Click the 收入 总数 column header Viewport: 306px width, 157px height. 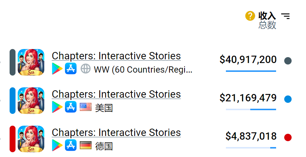267,20
